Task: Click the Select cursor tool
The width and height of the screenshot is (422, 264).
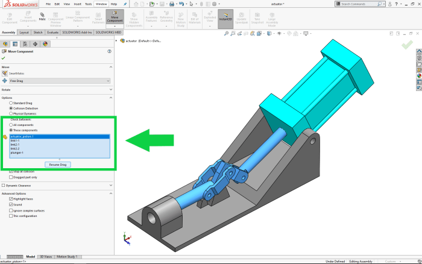Action: coord(191,4)
